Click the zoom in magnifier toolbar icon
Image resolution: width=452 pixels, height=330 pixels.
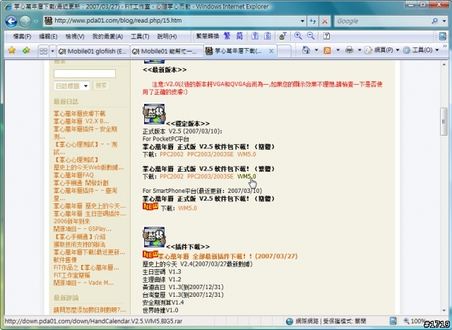pyautogui.click(x=298, y=36)
